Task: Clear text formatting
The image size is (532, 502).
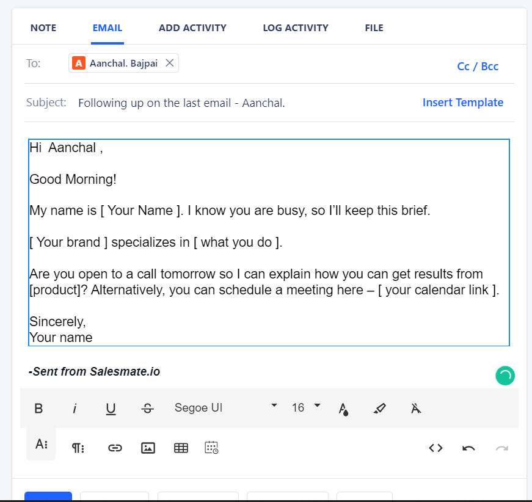Action: [416, 409]
